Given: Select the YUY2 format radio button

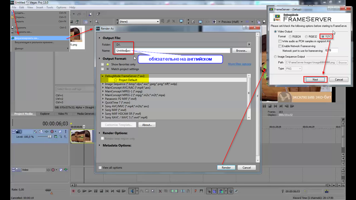Looking at the screenshot, I should 323,36.
